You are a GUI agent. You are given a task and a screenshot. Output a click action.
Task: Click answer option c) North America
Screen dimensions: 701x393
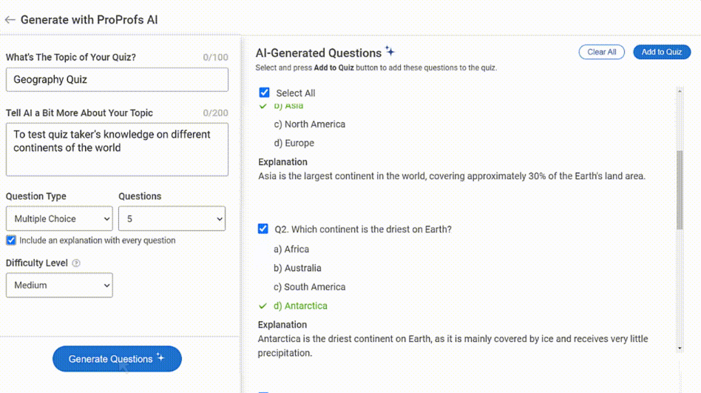click(x=309, y=124)
